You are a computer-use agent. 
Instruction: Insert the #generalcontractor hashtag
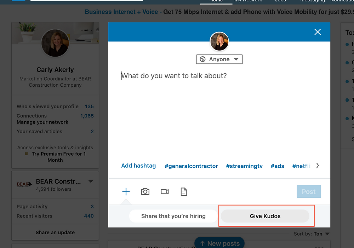tap(191, 166)
